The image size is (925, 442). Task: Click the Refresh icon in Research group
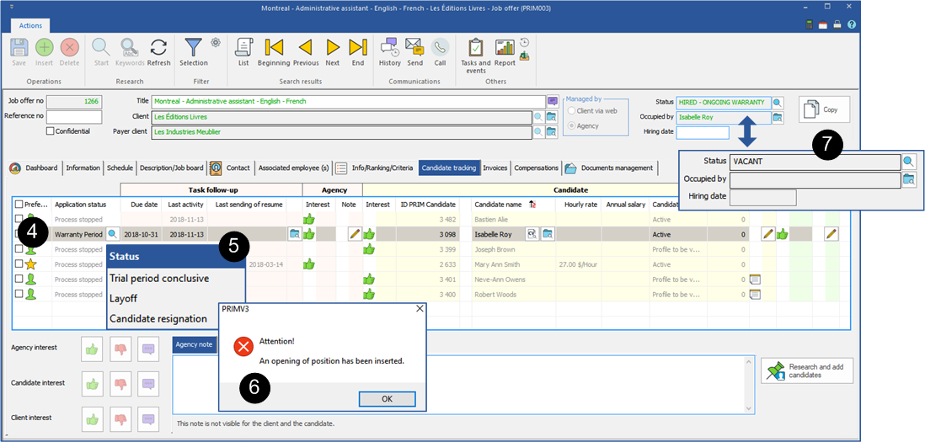[x=158, y=47]
